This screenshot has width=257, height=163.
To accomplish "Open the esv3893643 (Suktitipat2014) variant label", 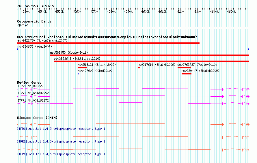I will pos(77,59).
